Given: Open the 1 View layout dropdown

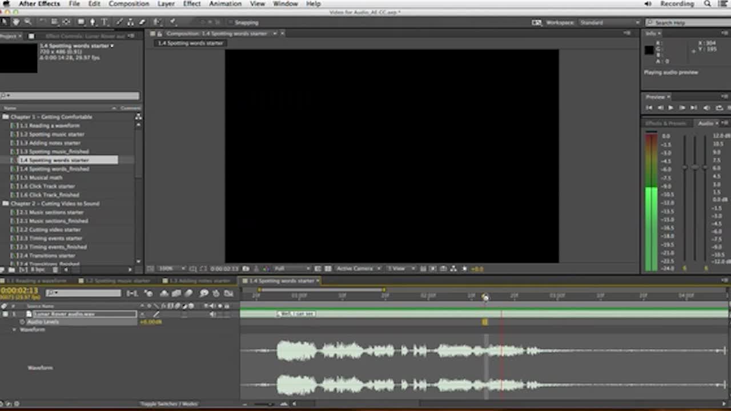Looking at the screenshot, I should pos(401,268).
